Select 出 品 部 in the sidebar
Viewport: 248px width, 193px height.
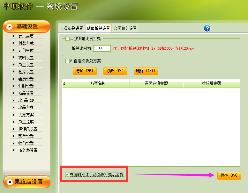pyautogui.click(x=26, y=100)
